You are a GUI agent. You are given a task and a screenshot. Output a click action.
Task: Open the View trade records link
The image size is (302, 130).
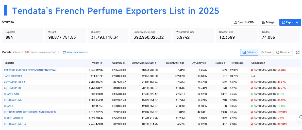pos(77,52)
